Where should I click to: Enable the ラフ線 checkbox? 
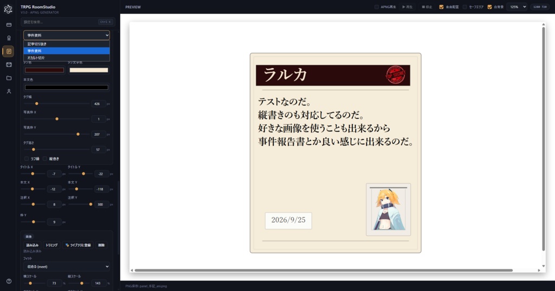27,159
